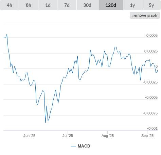Viewport: 161px width, 155px height.
Task: Click the active 120d range tab
Action: click(111, 5)
